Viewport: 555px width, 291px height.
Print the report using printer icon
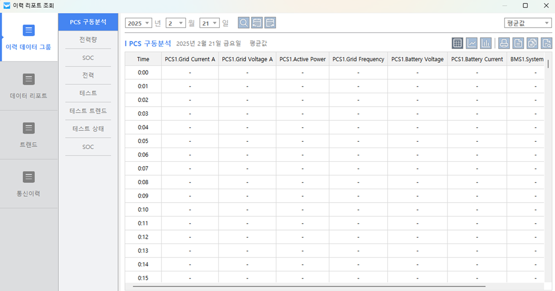pos(504,43)
